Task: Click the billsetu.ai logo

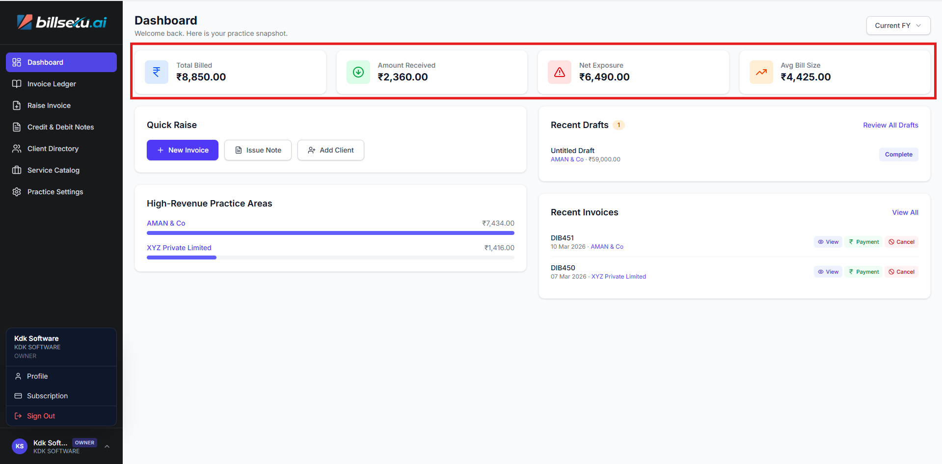Action: point(61,22)
